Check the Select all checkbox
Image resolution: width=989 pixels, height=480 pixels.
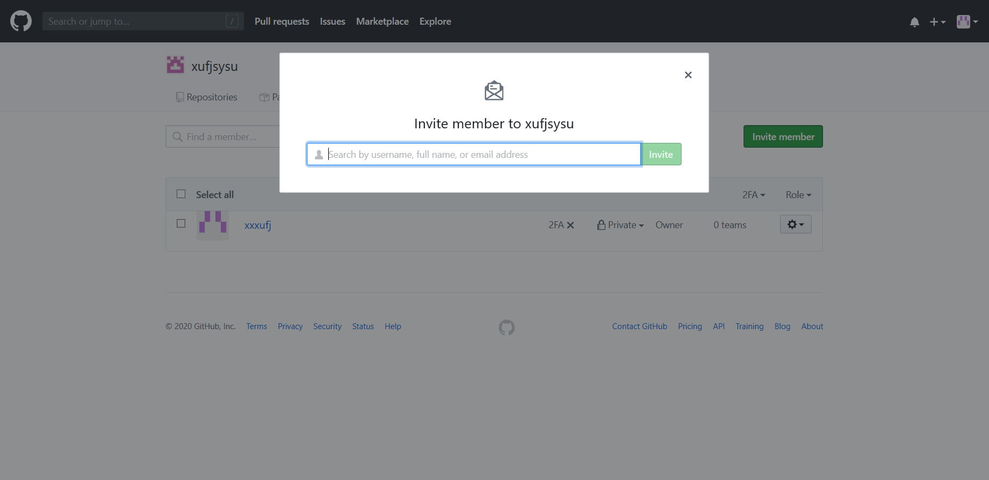(x=181, y=194)
